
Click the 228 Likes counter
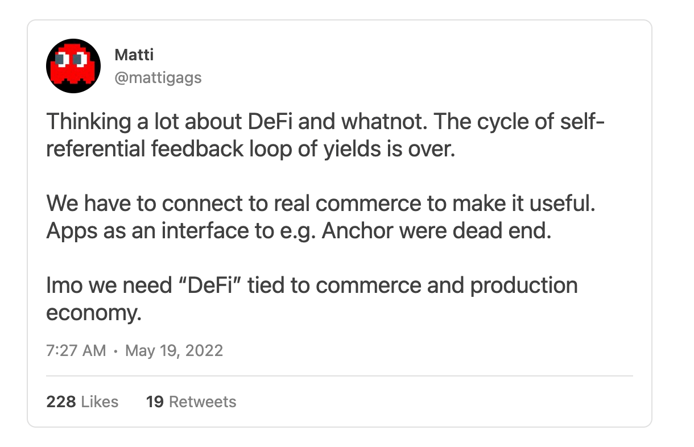pos(82,402)
